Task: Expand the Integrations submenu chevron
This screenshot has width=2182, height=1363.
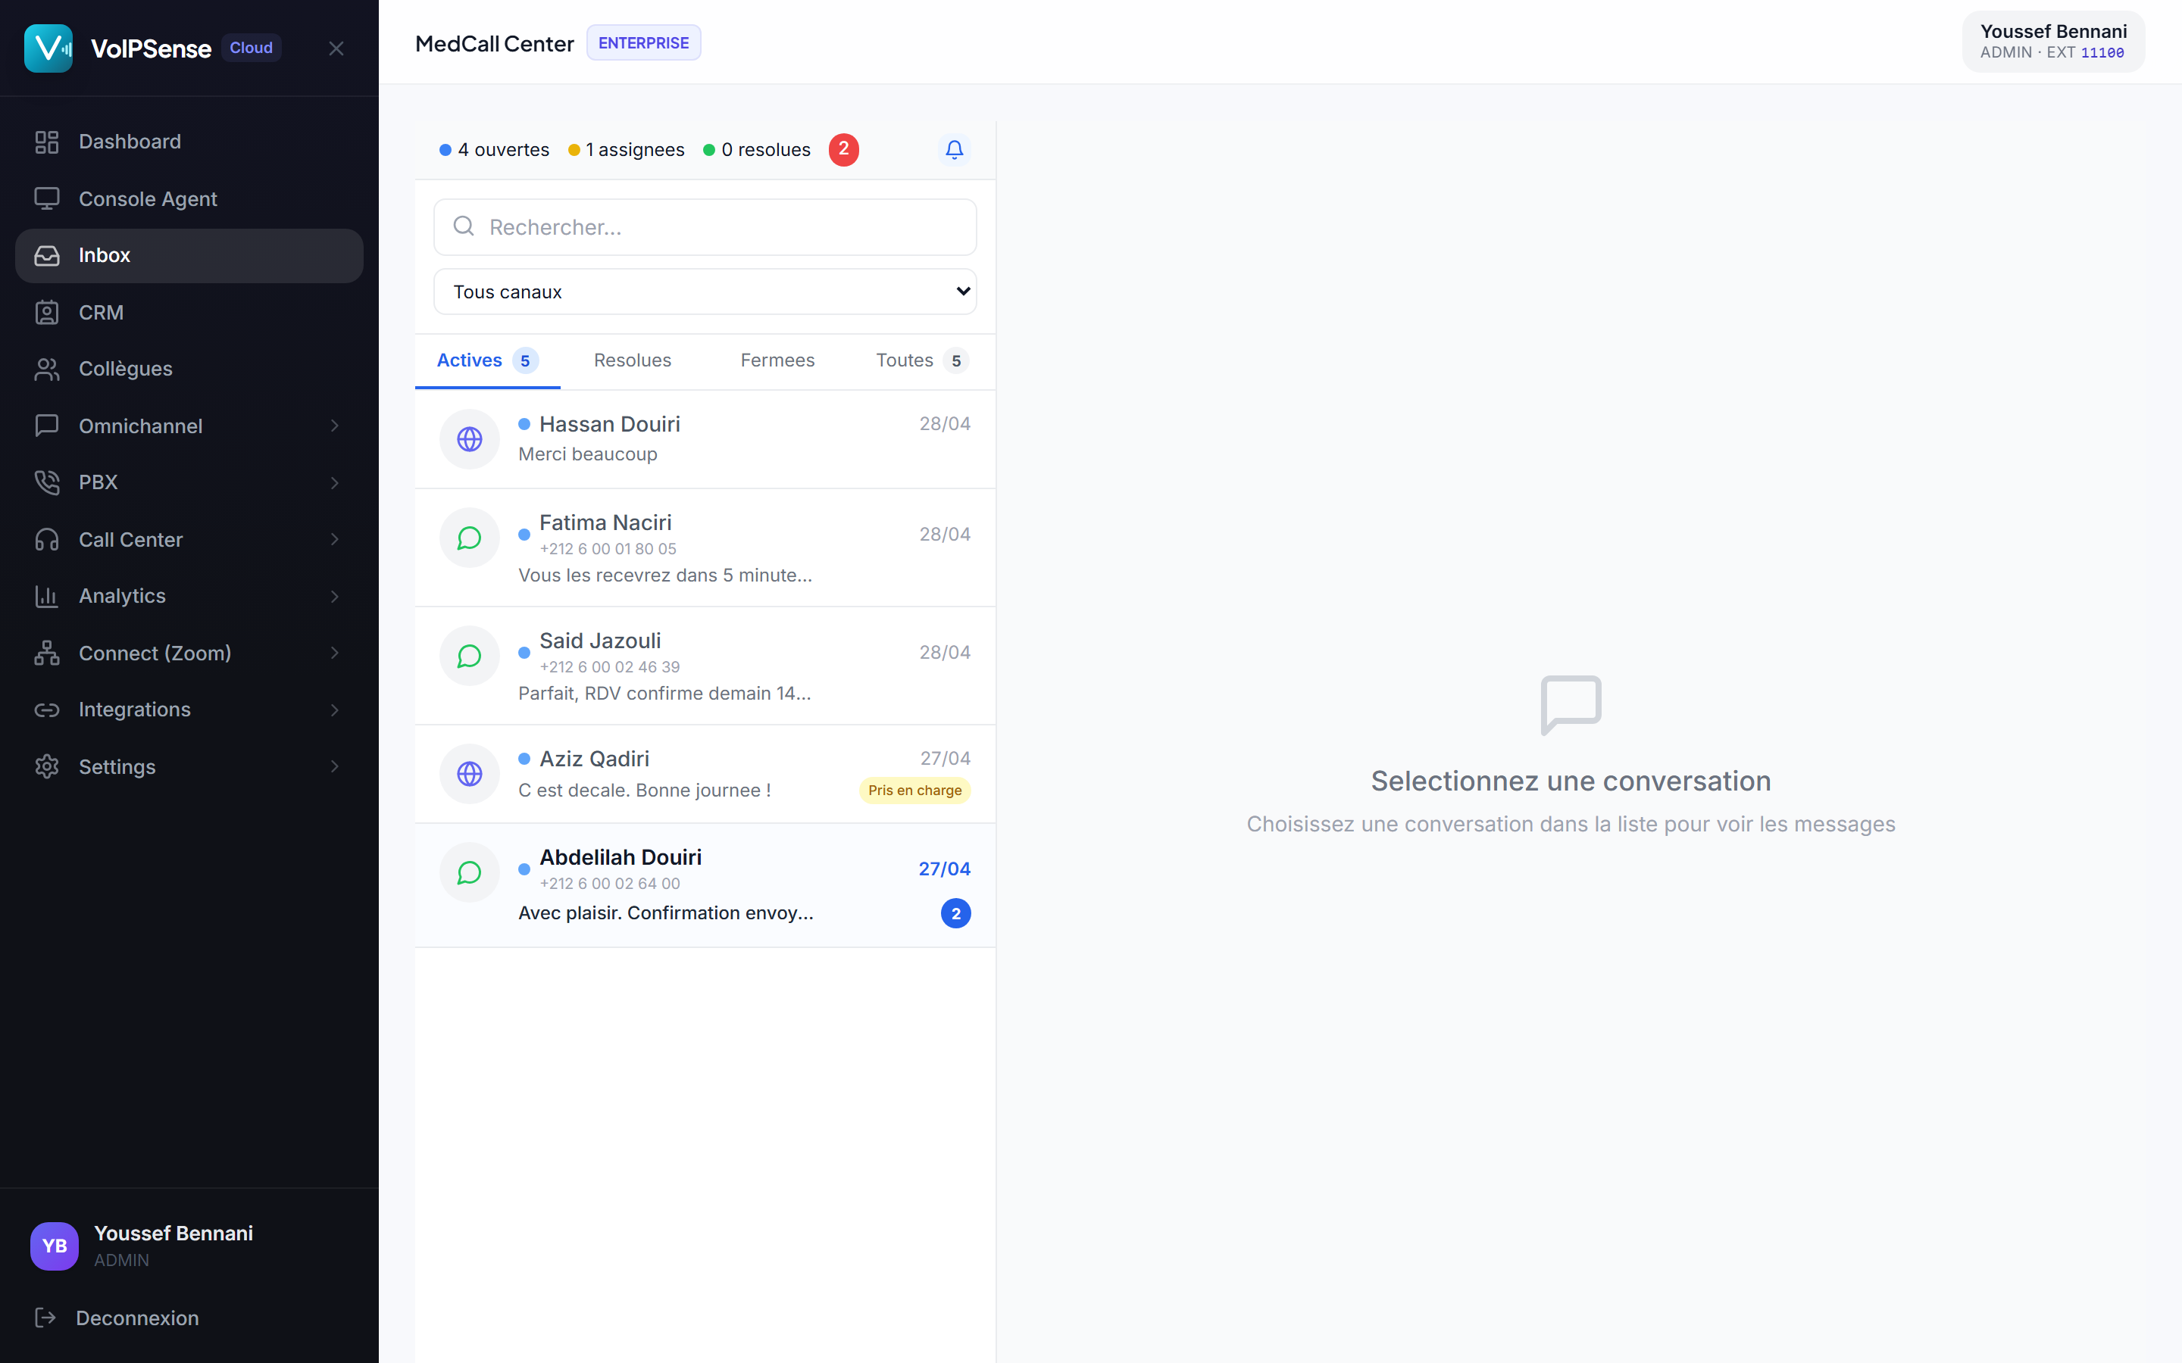Action: click(x=335, y=710)
